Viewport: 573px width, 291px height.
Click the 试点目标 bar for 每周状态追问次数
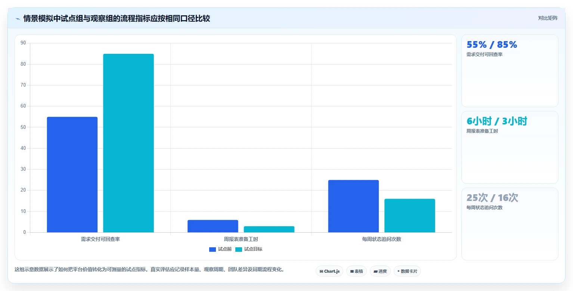(410, 216)
